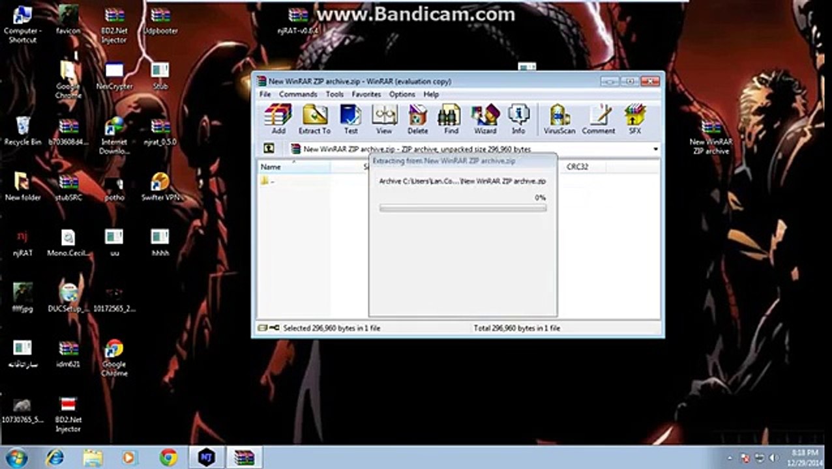
Task: Open Windows Explorer from the taskbar
Action: [93, 457]
